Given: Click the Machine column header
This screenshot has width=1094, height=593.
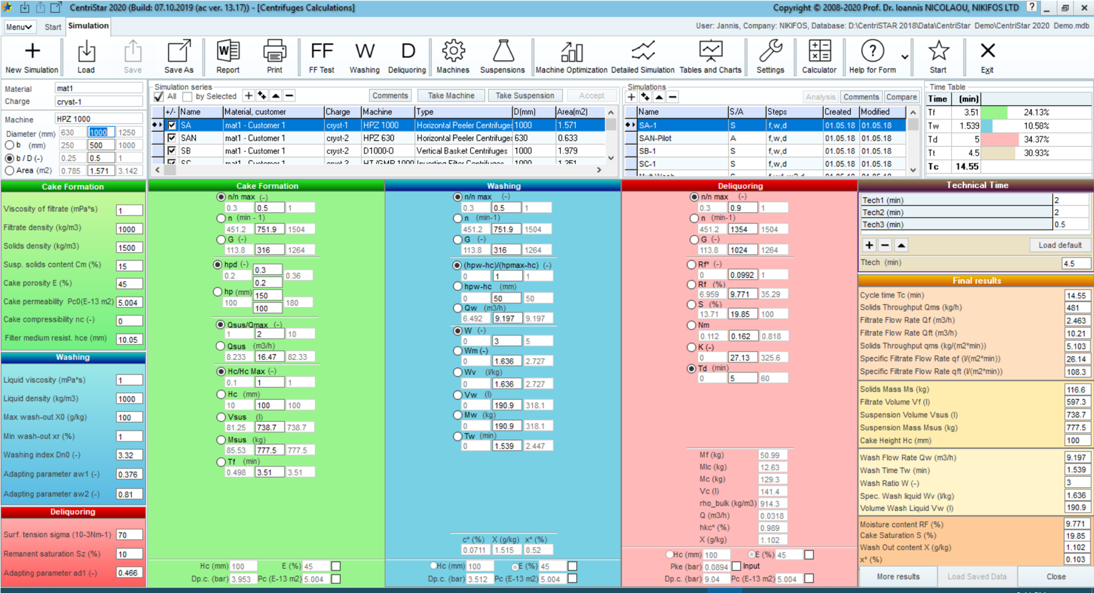Looking at the screenshot, I should [x=388, y=111].
